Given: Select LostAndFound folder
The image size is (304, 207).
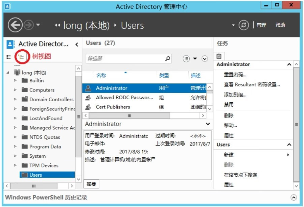Looking at the screenshot, I should (46, 118).
